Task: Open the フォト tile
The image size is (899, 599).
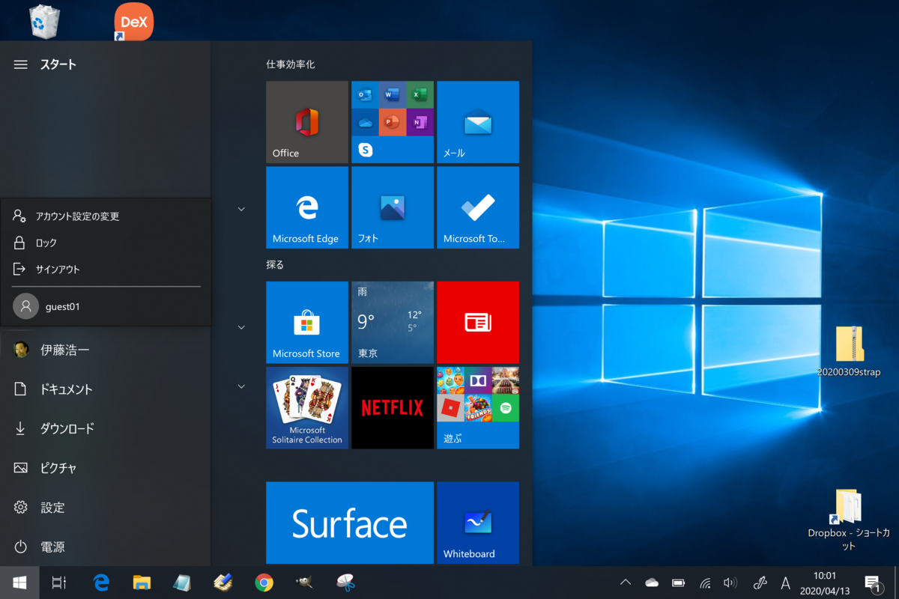Action: point(393,207)
